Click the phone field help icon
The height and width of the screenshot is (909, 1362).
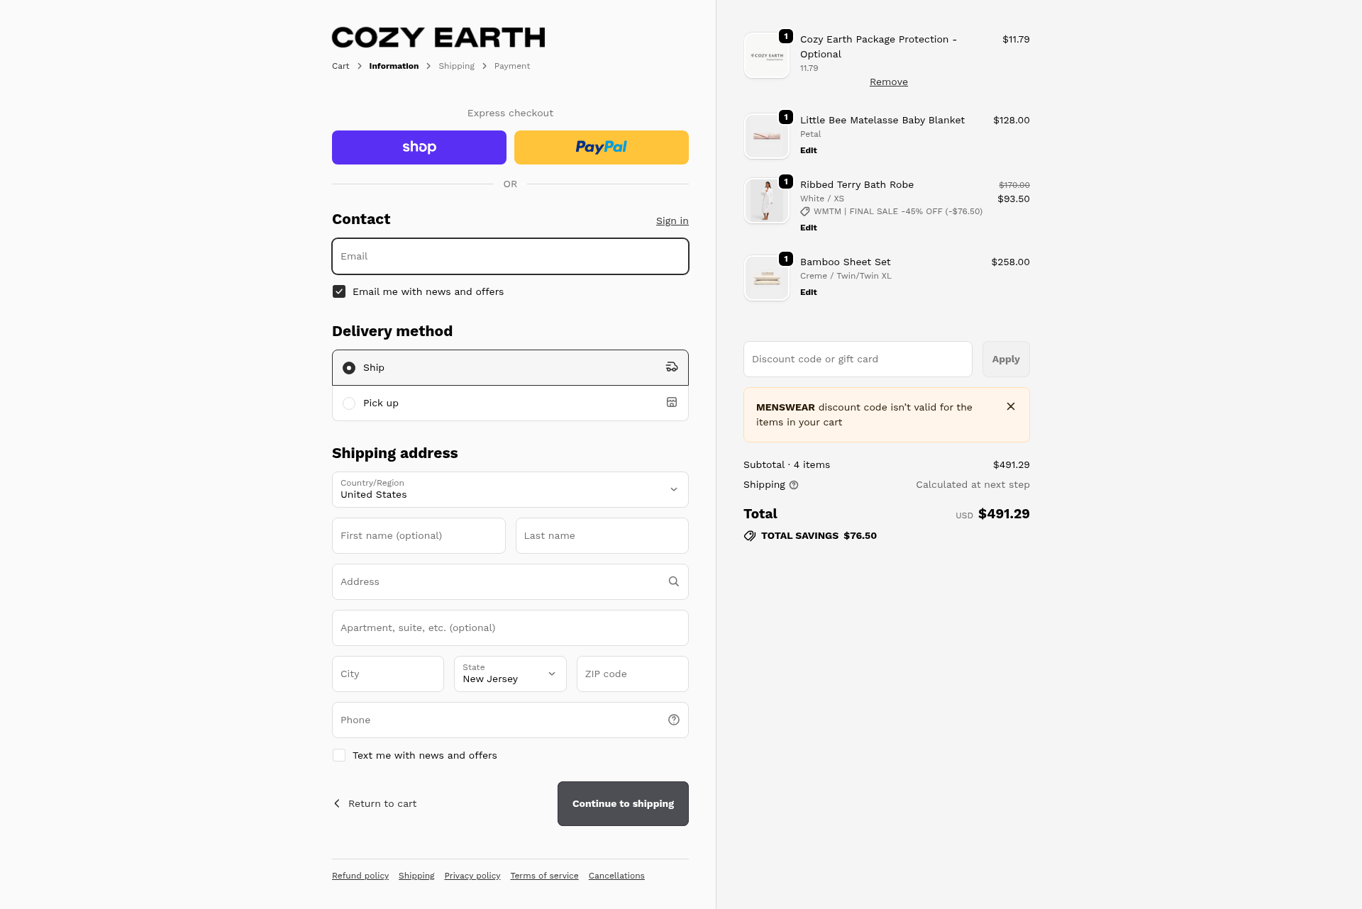673,720
